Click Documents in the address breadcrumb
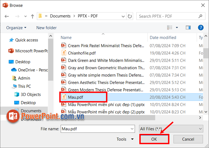This screenshot has width=209, height=148. click(60, 16)
